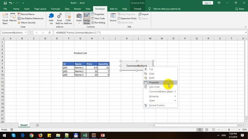
Task: Expand CommandButton Object submenu
Action: (x=160, y=92)
